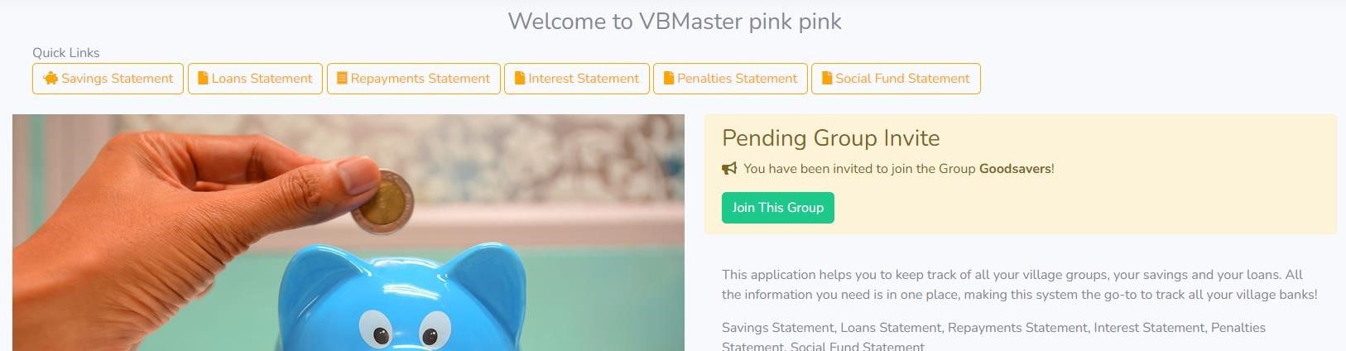The width and height of the screenshot is (1346, 351).
Task: Click the Welcome to VBMaster heading
Action: point(675,22)
